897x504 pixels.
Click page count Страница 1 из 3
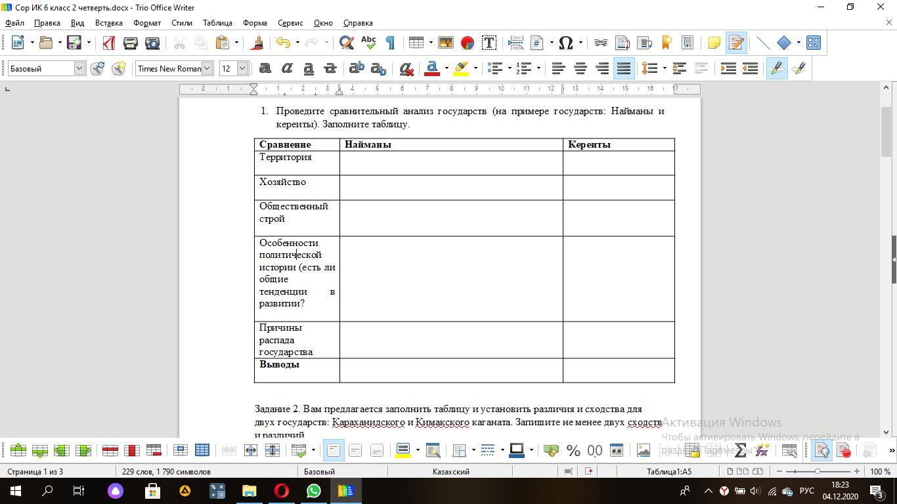tap(35, 472)
